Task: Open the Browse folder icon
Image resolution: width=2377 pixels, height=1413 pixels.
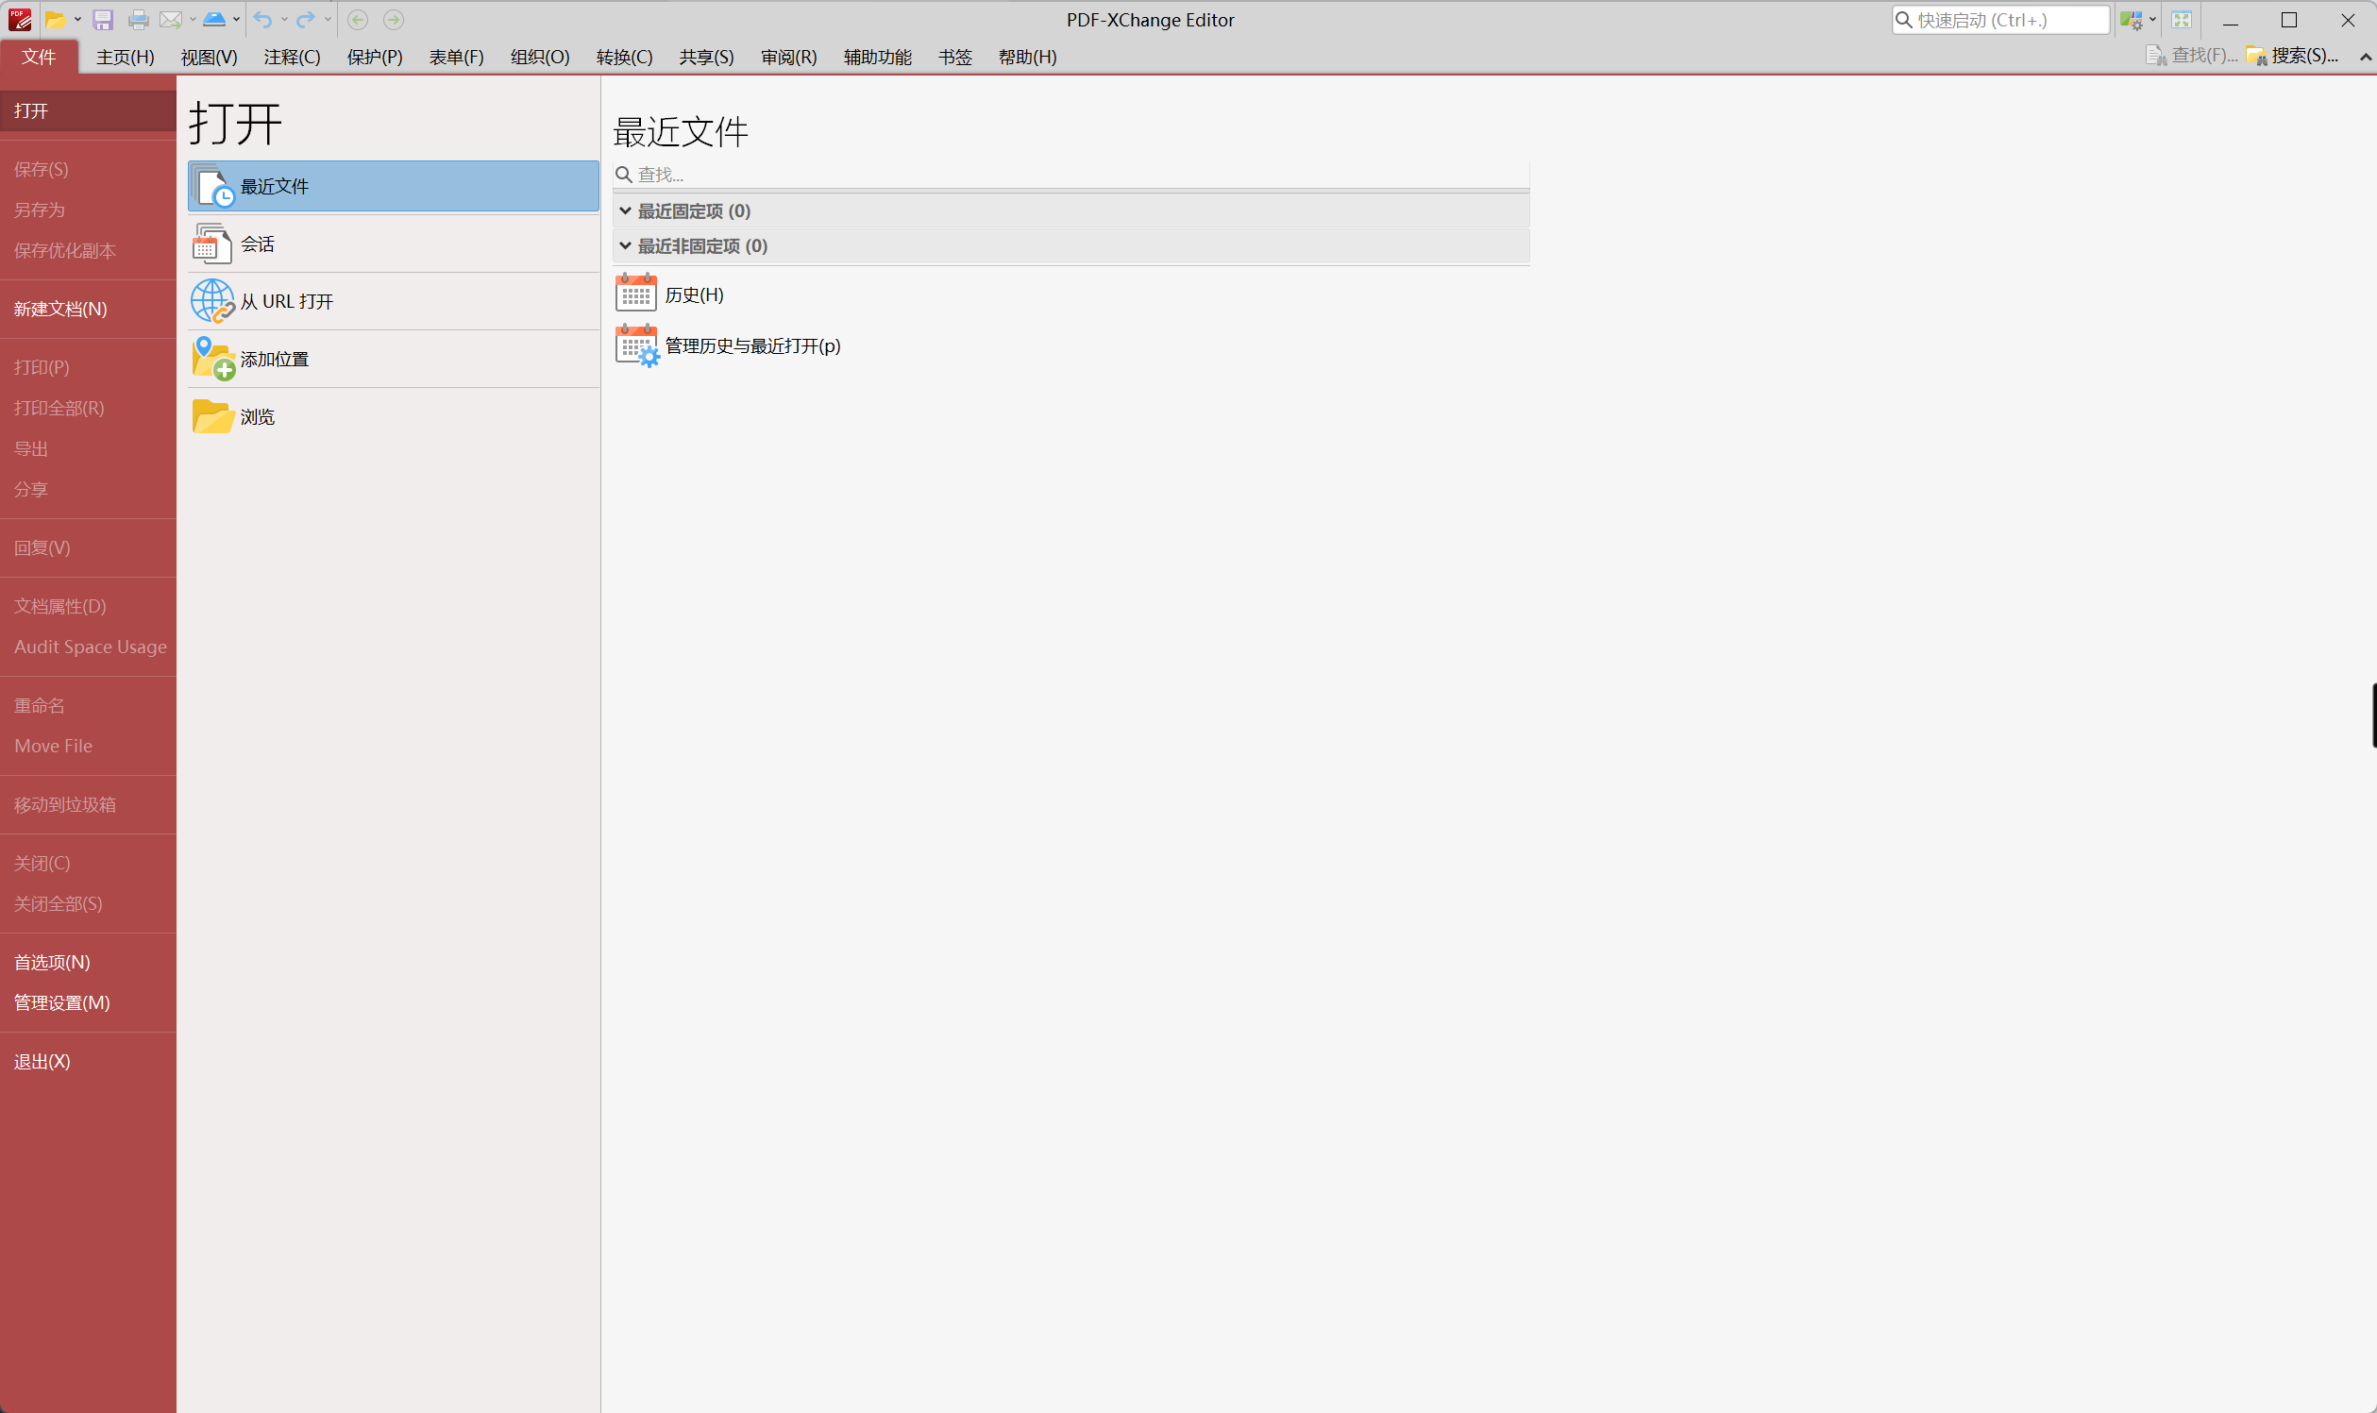Action: pyautogui.click(x=212, y=416)
